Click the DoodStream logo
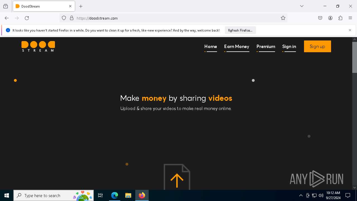Image resolution: width=357 pixels, height=201 pixels. coord(38,46)
